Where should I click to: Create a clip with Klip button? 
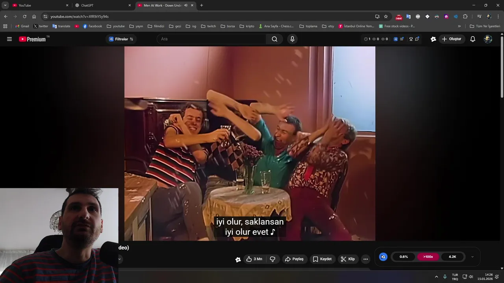pyautogui.click(x=348, y=259)
